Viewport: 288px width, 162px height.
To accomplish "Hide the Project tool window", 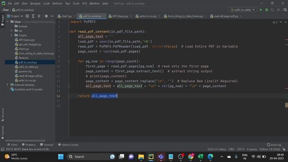I will point(52,16).
